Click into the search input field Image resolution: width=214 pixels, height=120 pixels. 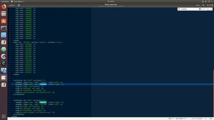coord(189,9)
